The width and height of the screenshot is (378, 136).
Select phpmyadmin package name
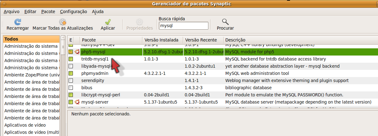(x=95, y=73)
